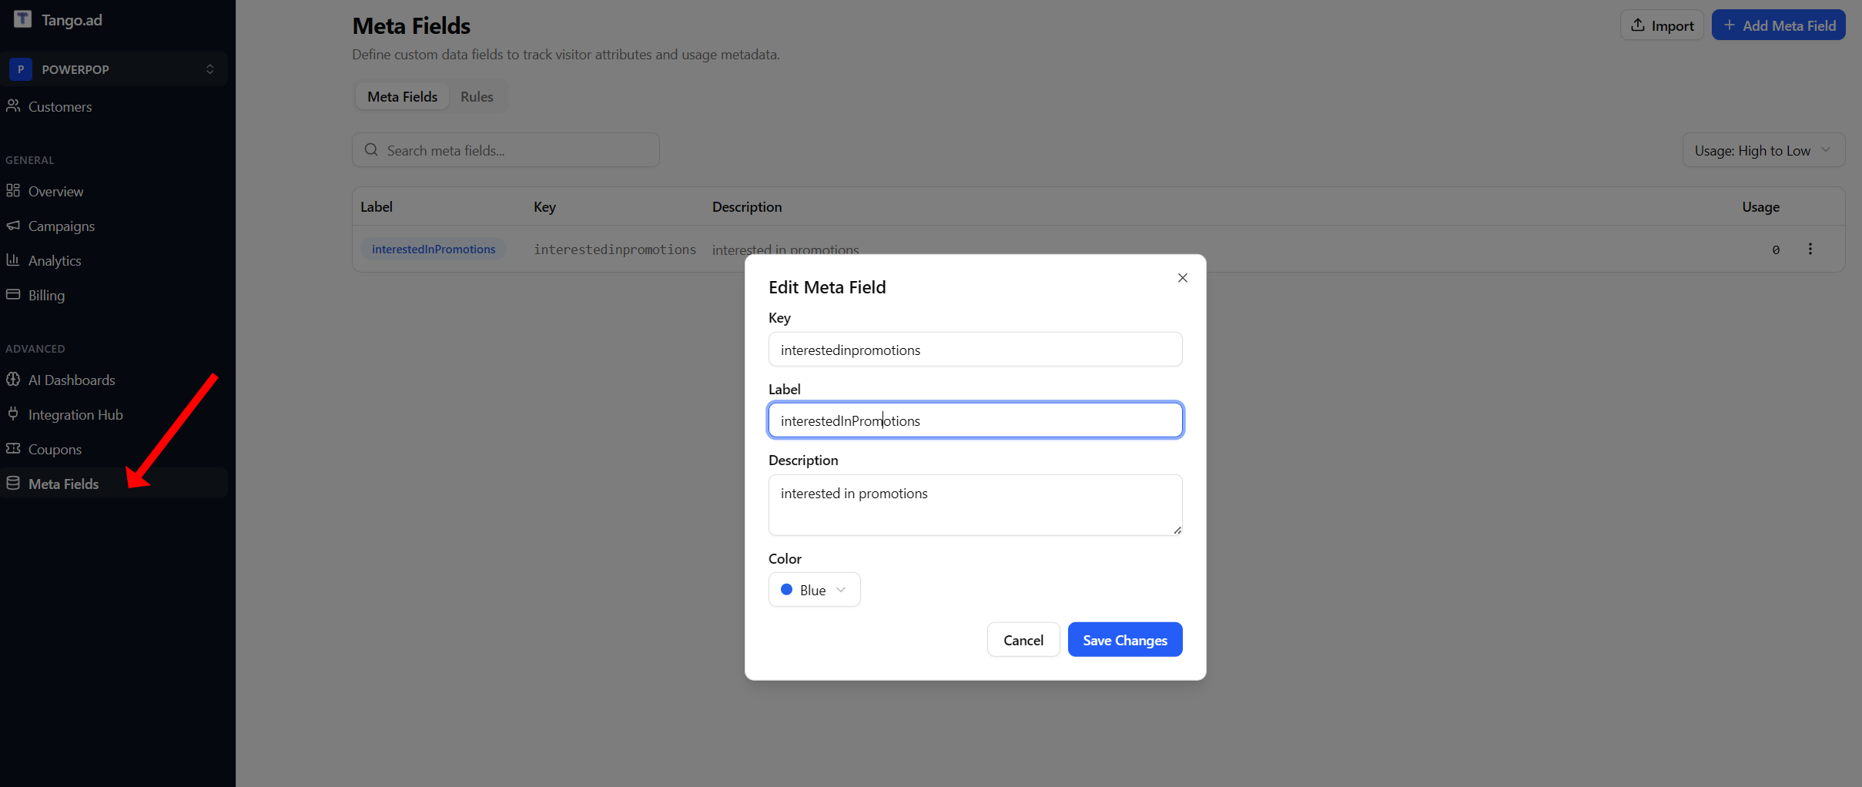This screenshot has height=787, width=1862.
Task: Go to Analytics in the sidebar
Action: 55,261
